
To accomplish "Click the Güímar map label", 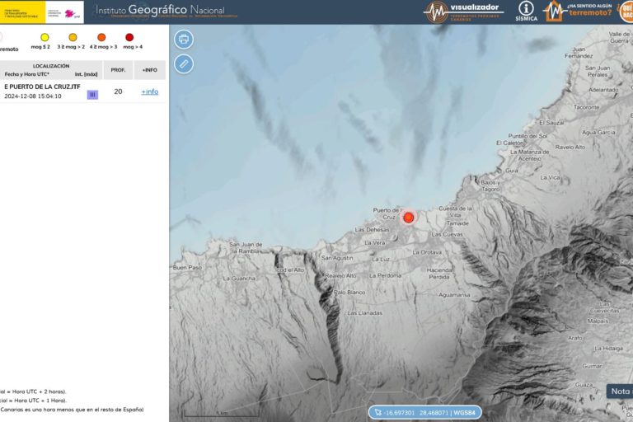I will (593, 366).
